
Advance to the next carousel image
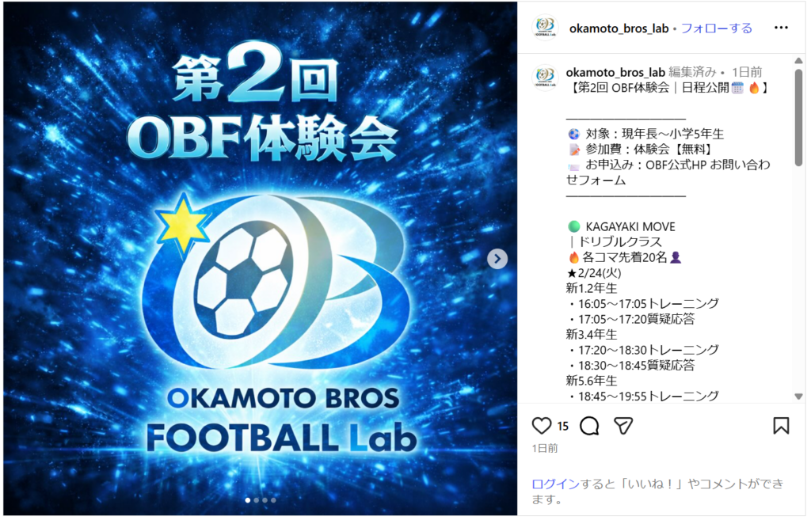[x=497, y=259]
